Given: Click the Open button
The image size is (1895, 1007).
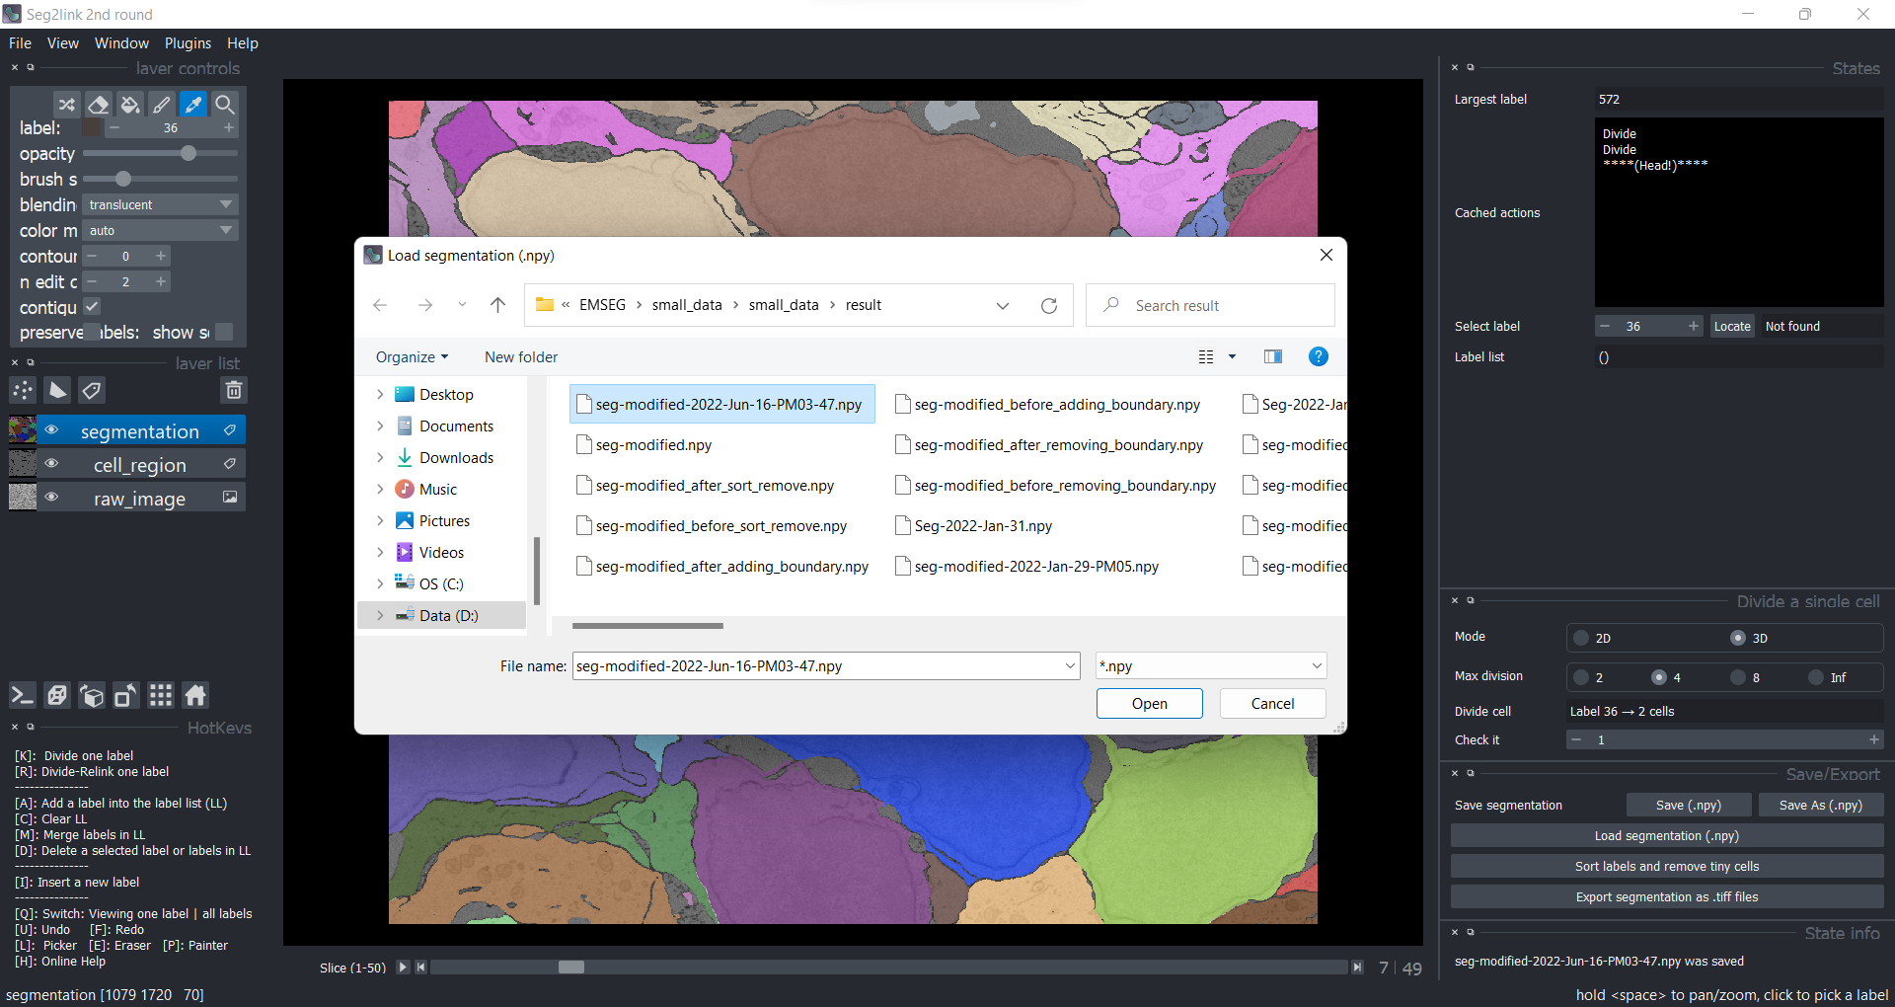Looking at the screenshot, I should [1149, 703].
